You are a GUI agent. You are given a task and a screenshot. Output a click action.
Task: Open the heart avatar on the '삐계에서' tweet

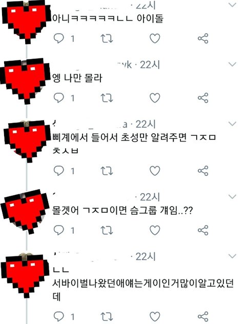(x=27, y=141)
